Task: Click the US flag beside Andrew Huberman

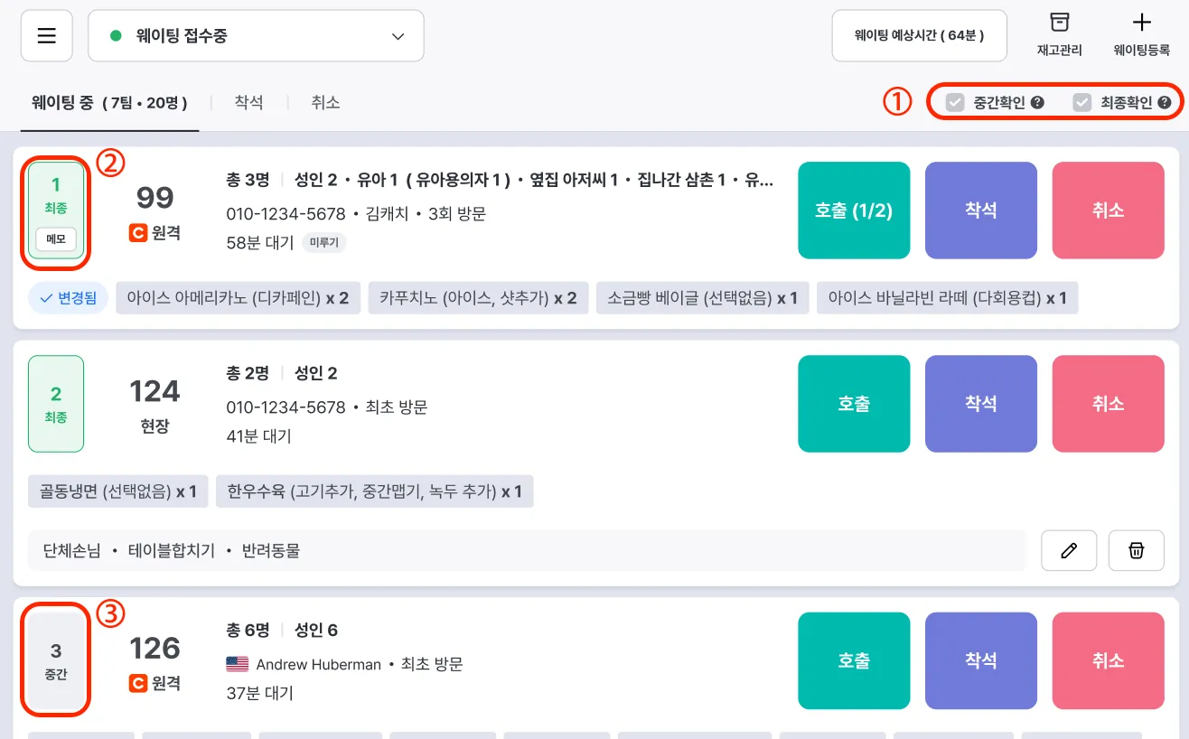Action: point(237,664)
